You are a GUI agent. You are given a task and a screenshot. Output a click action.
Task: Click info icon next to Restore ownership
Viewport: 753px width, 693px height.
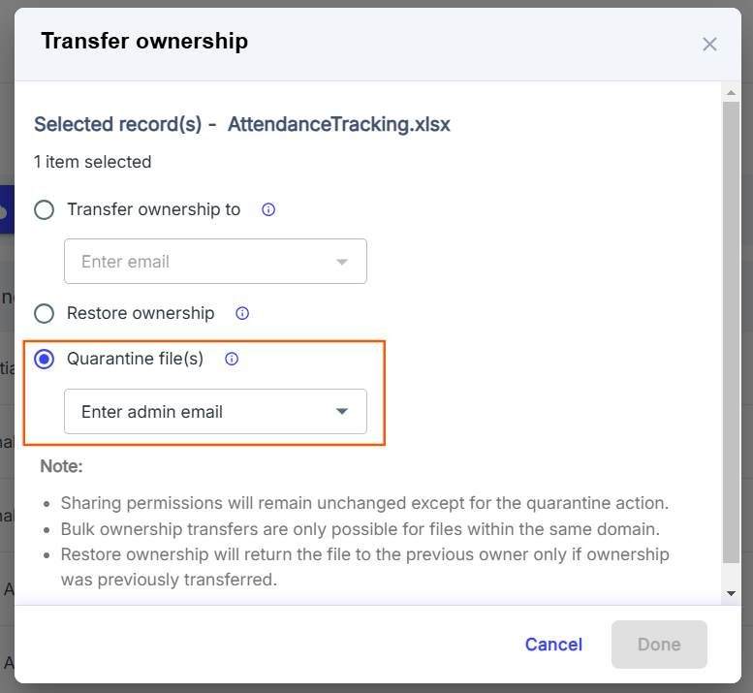pos(242,314)
